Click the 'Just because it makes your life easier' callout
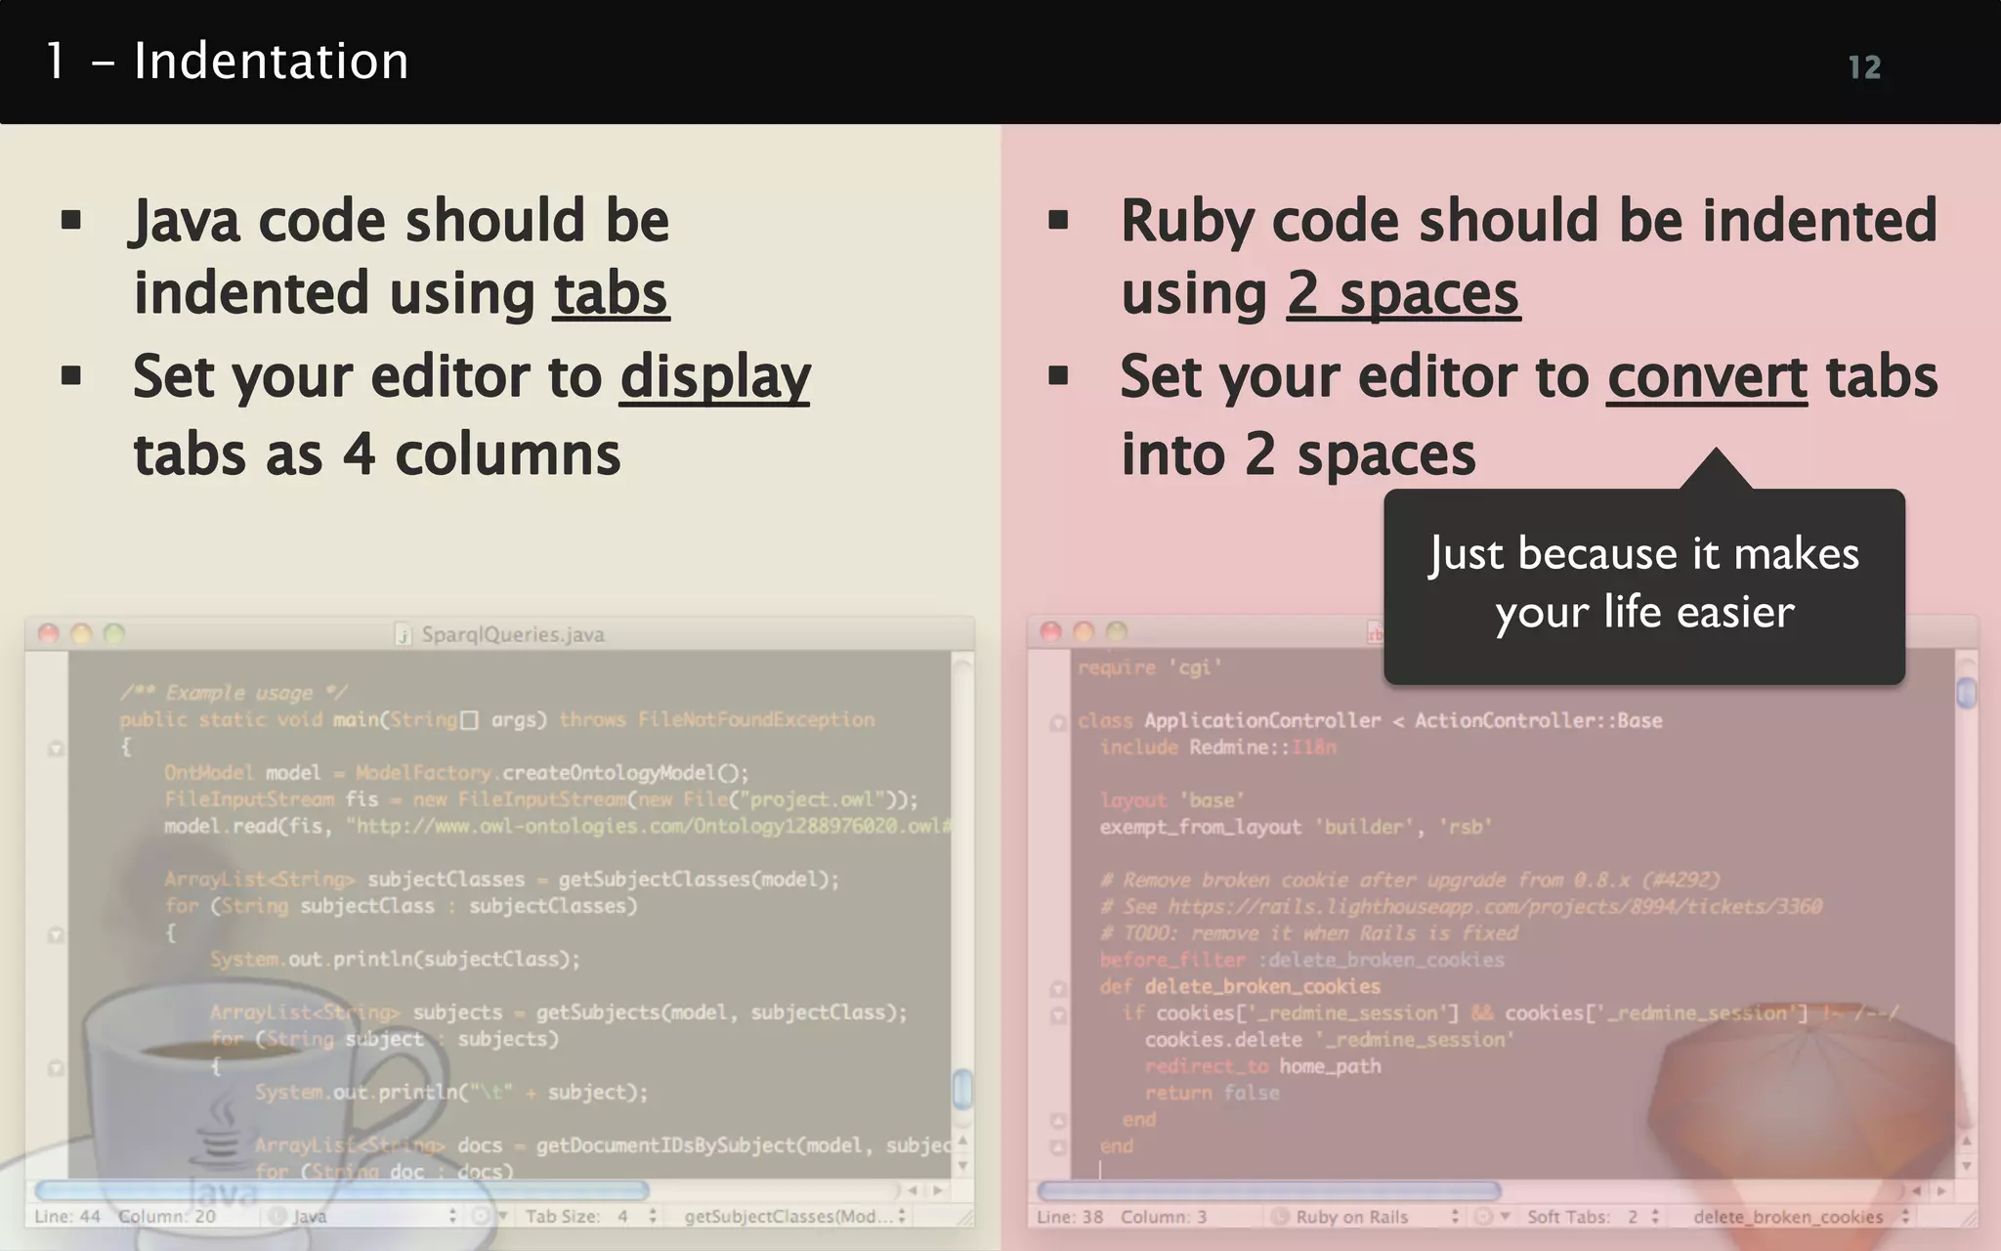 [x=1643, y=584]
